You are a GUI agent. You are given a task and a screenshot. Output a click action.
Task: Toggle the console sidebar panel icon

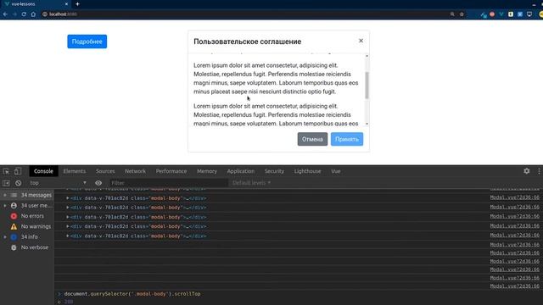point(6,183)
